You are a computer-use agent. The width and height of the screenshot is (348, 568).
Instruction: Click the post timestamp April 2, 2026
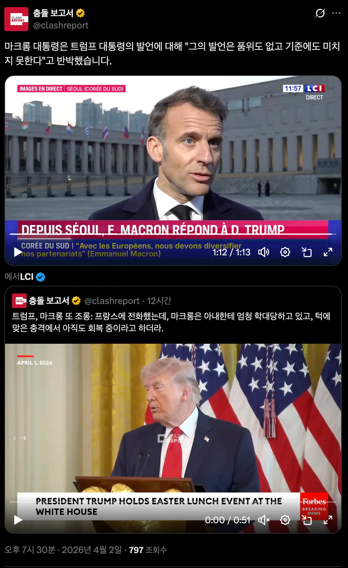[63, 550]
